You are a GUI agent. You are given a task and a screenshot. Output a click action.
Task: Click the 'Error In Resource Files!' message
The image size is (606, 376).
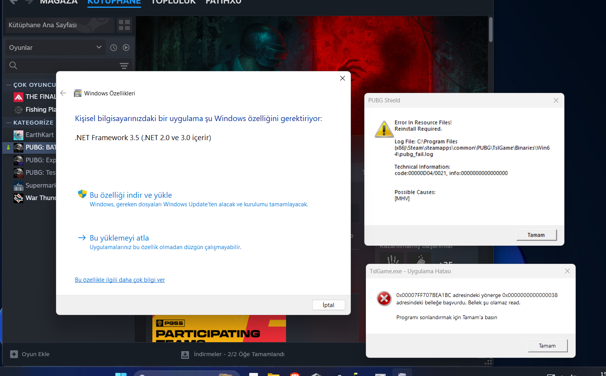click(x=423, y=122)
